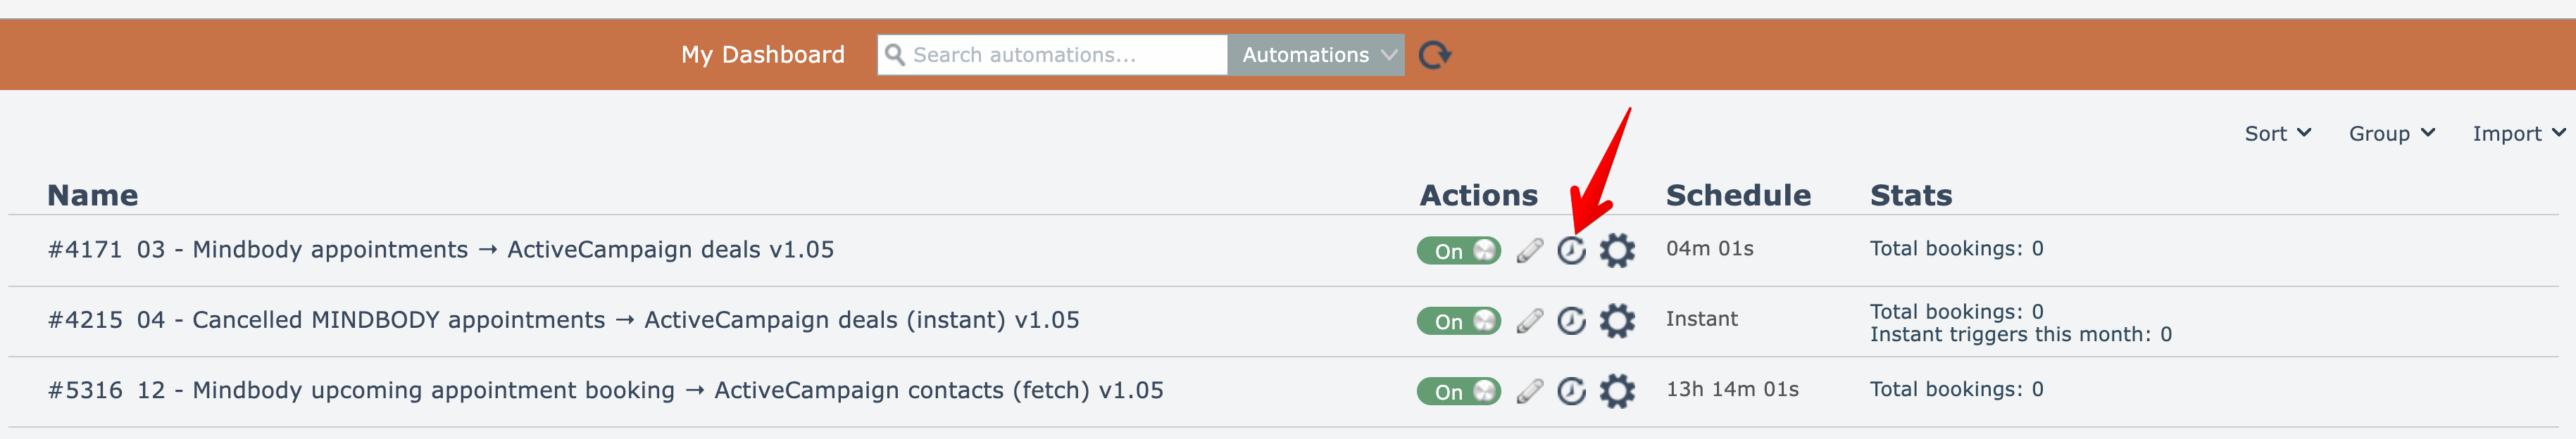The width and height of the screenshot is (2576, 439).
Task: Switch off automation #5316 On toggle
Action: (1458, 391)
